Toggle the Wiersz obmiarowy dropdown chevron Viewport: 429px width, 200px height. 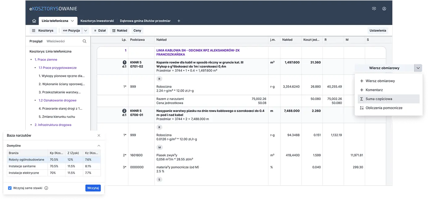[418, 68]
